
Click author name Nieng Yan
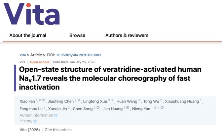(x=141, y=109)
